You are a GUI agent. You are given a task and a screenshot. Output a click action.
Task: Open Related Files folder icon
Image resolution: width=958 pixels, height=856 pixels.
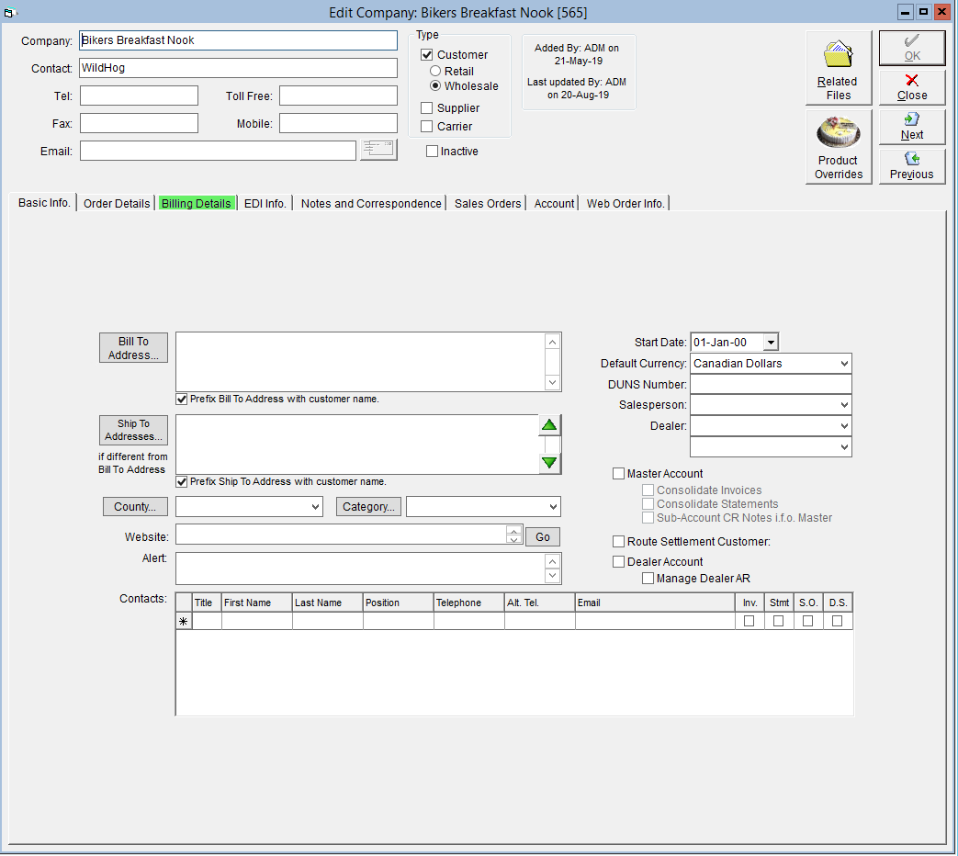click(x=838, y=67)
